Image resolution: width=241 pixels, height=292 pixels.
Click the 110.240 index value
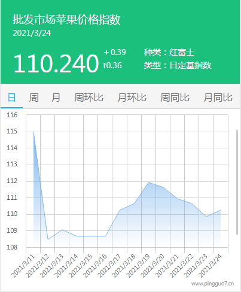click(56, 63)
